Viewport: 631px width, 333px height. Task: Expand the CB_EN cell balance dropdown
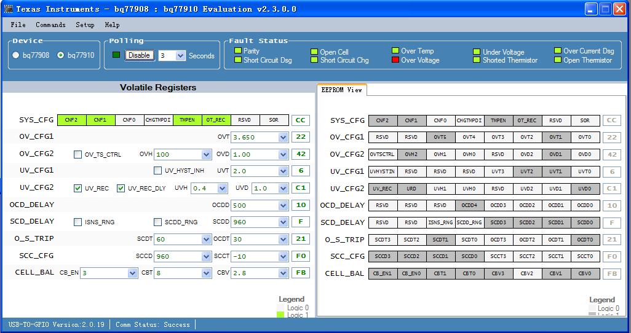pyautogui.click(x=132, y=273)
